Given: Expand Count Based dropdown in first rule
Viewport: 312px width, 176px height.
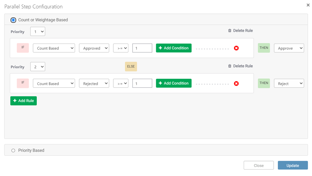Looking at the screenshot, I should (x=54, y=48).
